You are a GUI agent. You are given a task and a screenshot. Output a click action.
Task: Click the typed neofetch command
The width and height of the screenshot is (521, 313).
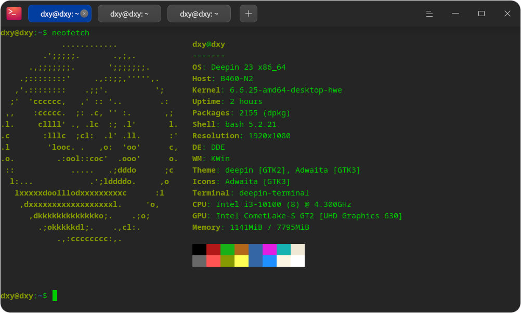coord(70,33)
